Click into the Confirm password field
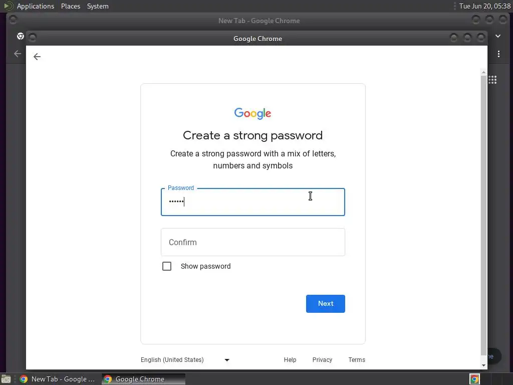 tap(253, 242)
